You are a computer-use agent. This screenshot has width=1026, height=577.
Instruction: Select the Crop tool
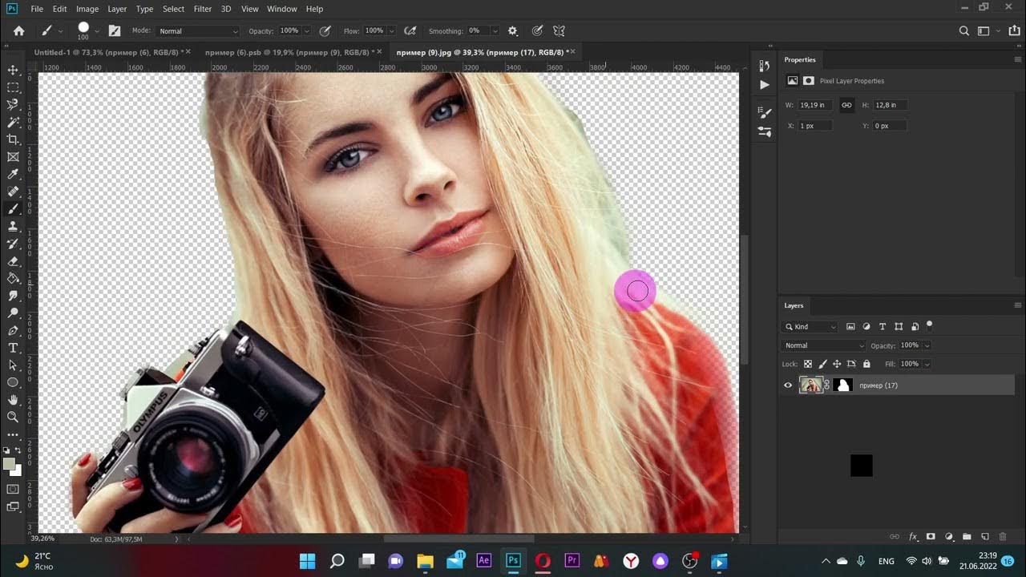(x=13, y=139)
